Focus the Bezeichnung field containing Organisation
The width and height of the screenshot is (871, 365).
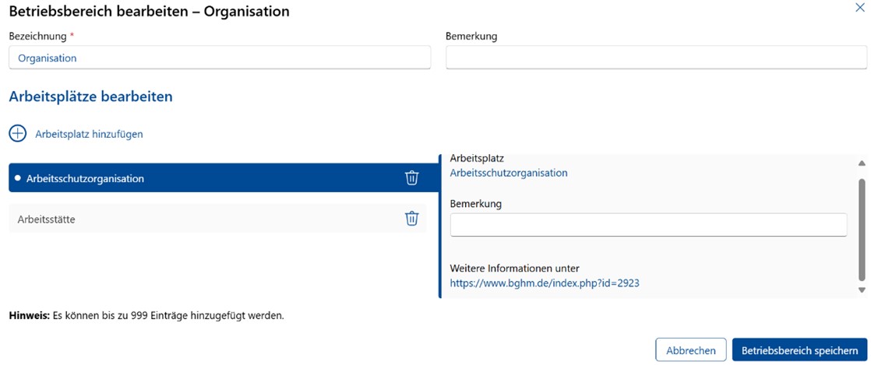click(220, 58)
